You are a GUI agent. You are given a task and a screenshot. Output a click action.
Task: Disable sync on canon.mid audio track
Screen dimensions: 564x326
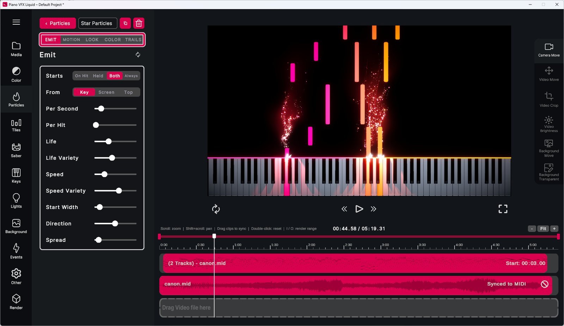pos(545,284)
